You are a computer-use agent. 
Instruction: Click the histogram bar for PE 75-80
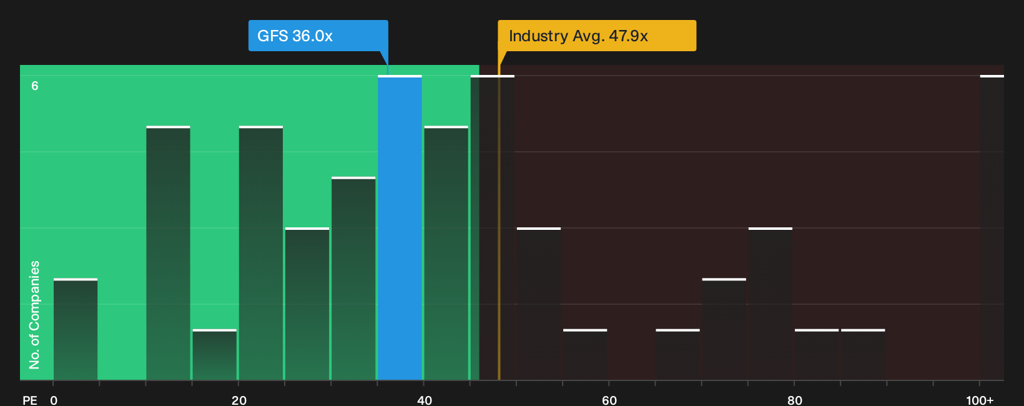click(x=770, y=304)
